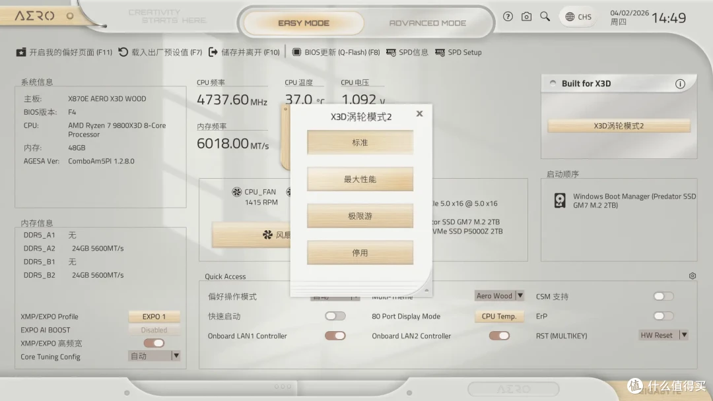Open the help question mark icon

(x=508, y=16)
